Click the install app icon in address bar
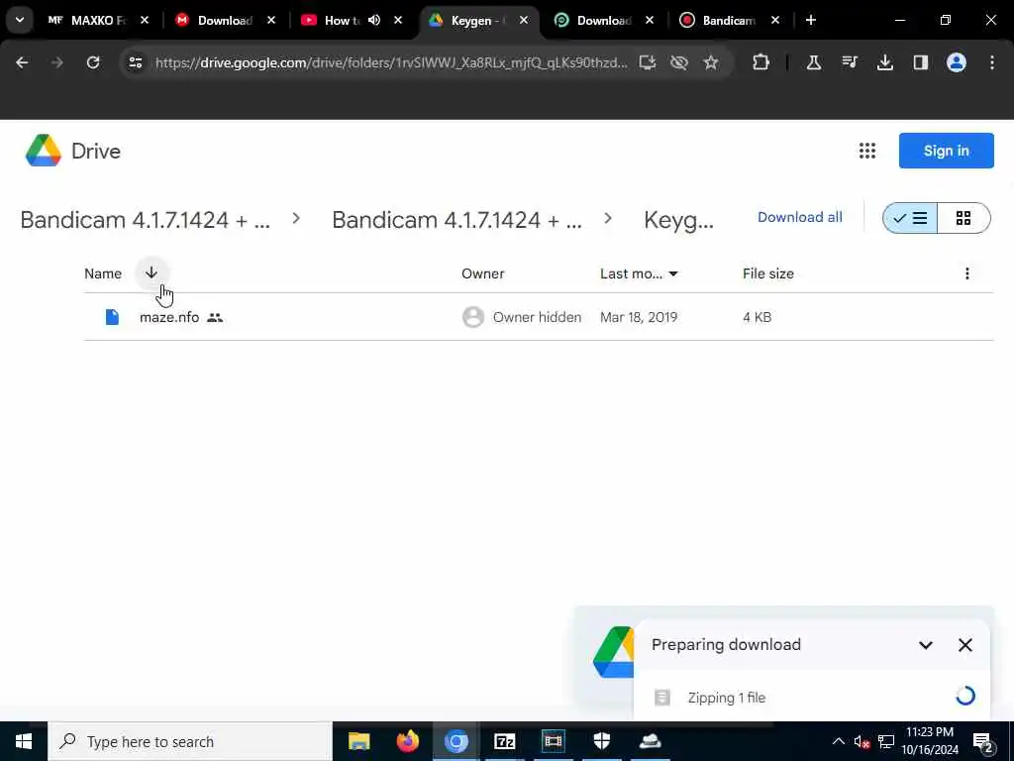This screenshot has height=761, width=1014. pos(648,62)
